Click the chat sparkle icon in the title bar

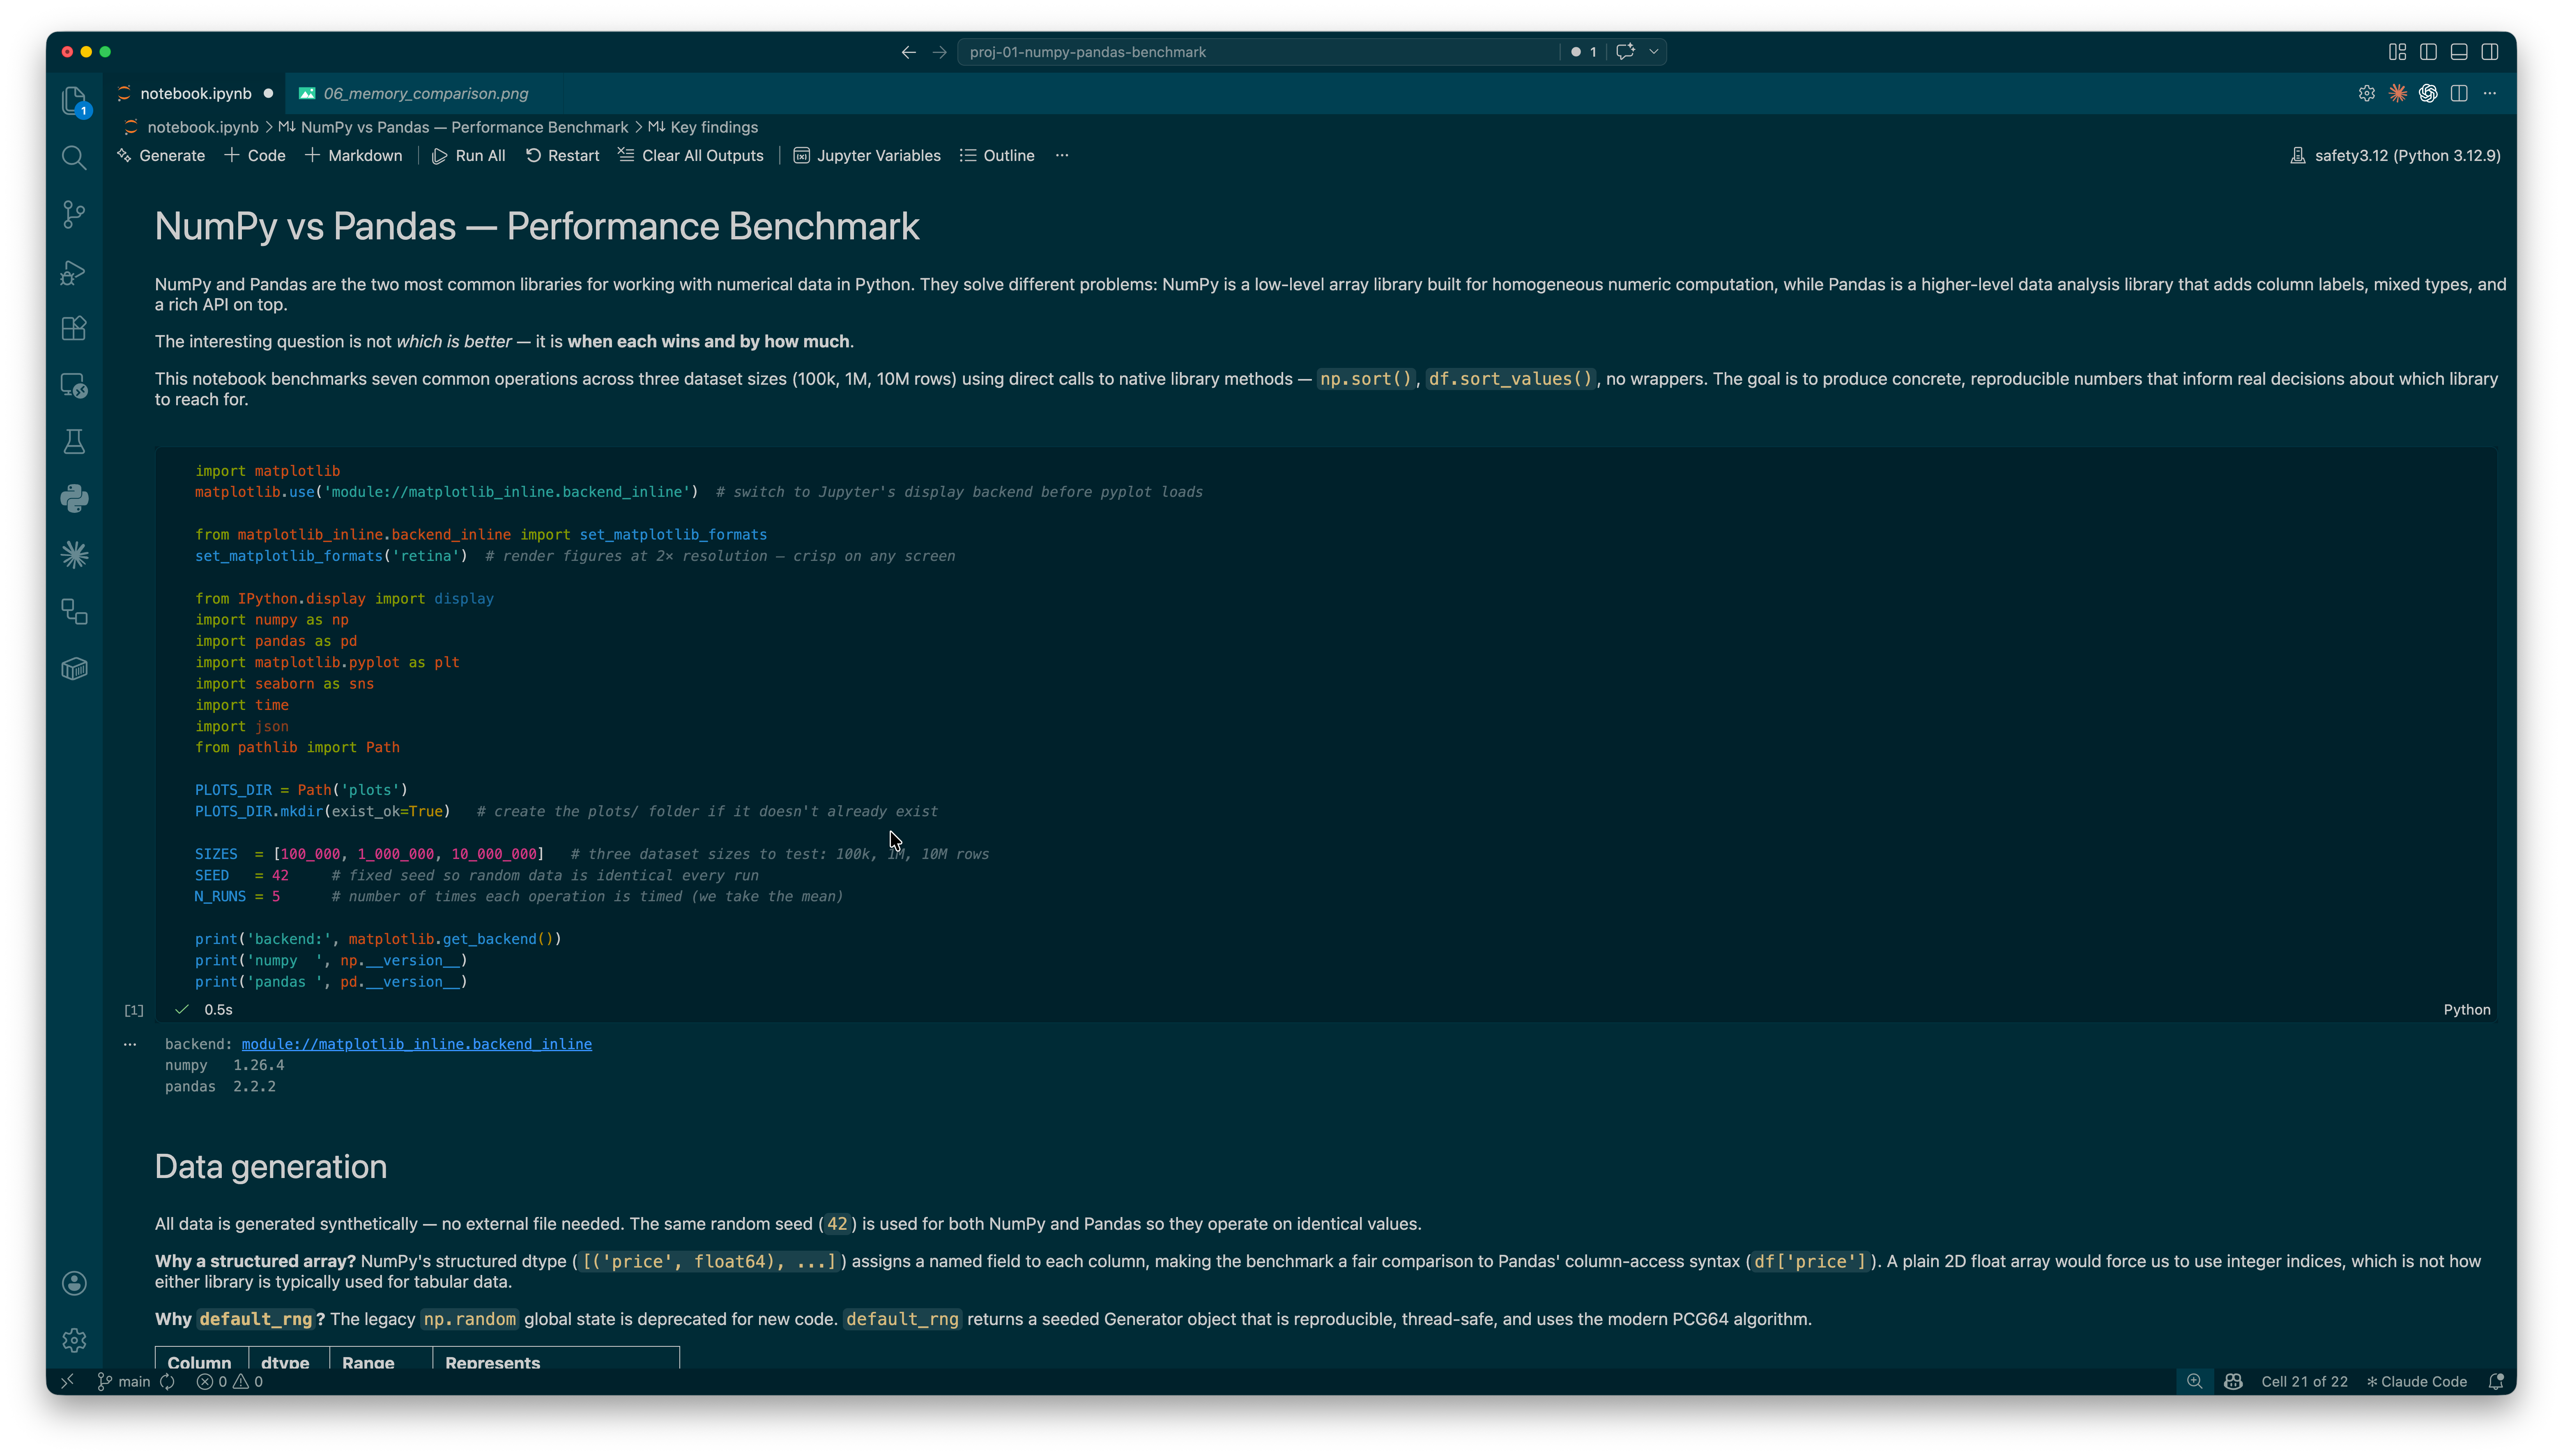point(1625,52)
